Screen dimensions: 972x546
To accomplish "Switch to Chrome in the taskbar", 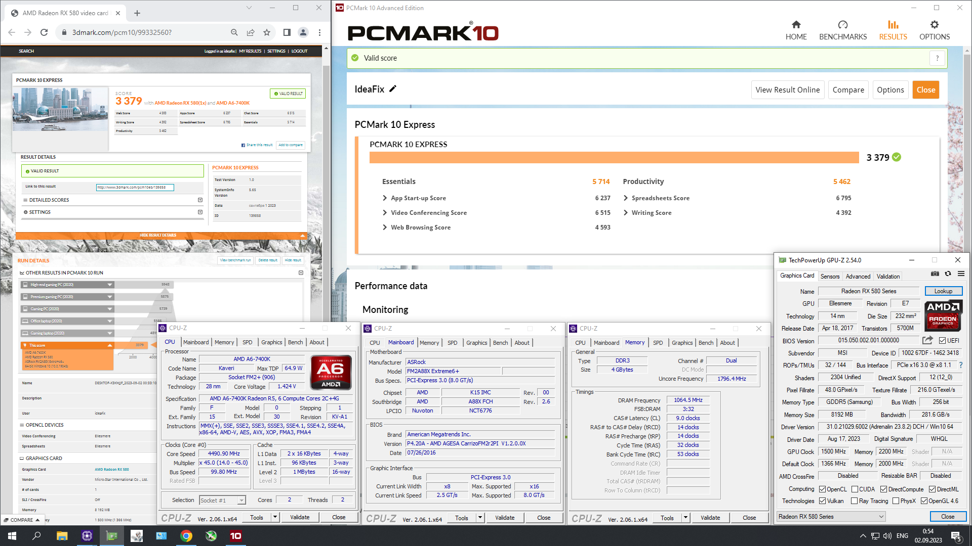I will tap(186, 536).
